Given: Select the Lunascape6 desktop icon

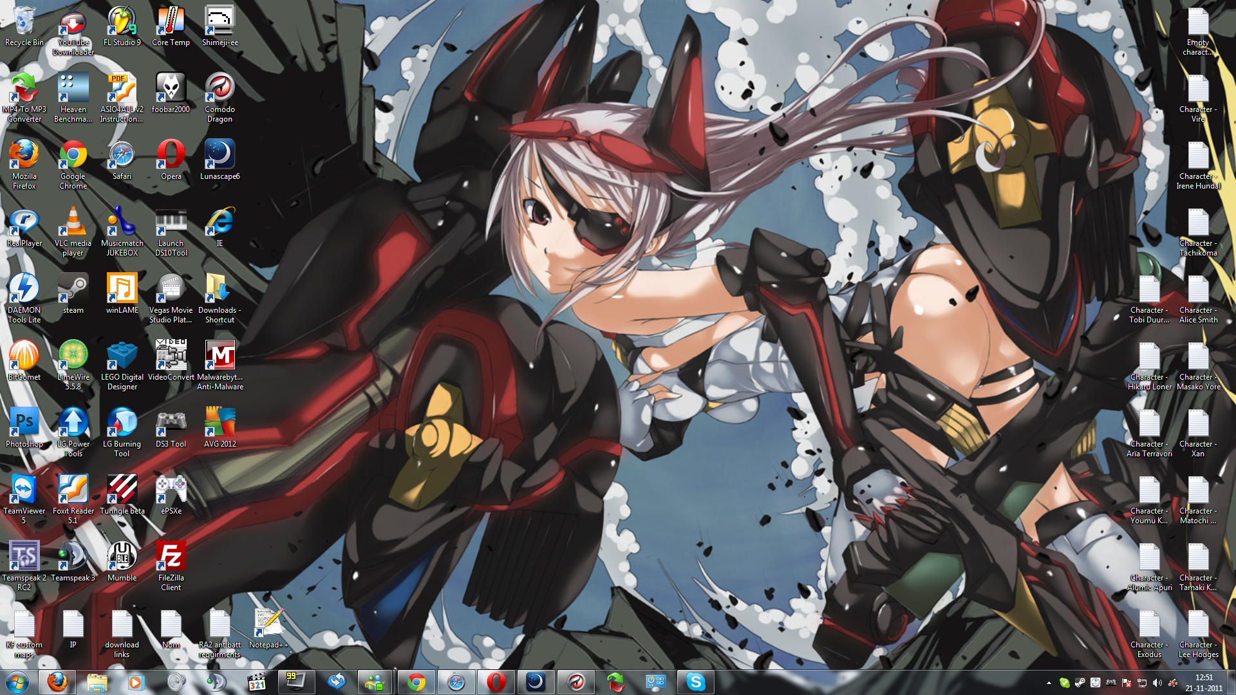Looking at the screenshot, I should tap(220, 161).
